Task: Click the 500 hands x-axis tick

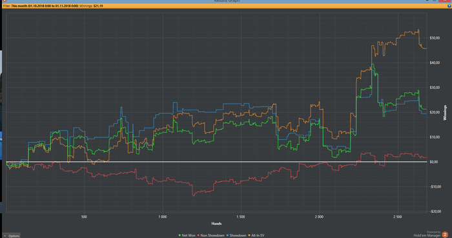Action: click(84, 217)
